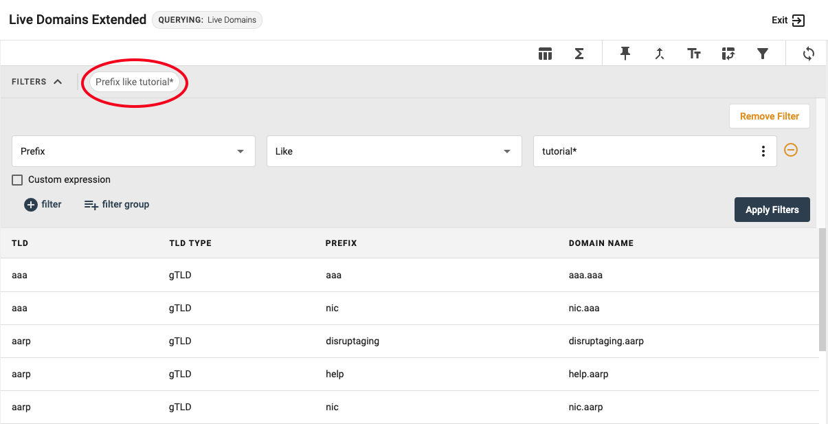The width and height of the screenshot is (828, 424).
Task: Add a filter group
Action: [116, 204]
